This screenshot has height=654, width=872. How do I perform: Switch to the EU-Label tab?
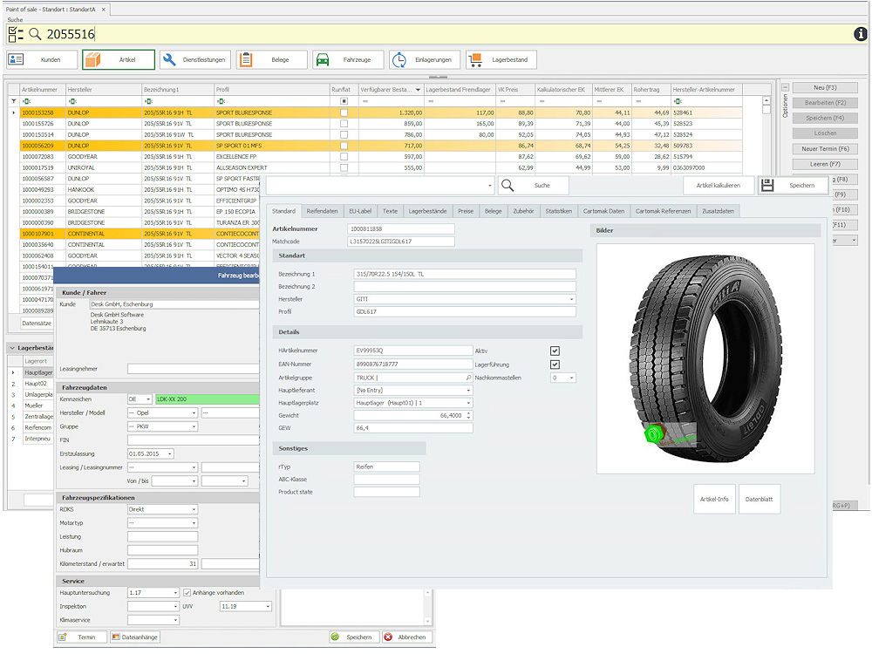coord(360,211)
